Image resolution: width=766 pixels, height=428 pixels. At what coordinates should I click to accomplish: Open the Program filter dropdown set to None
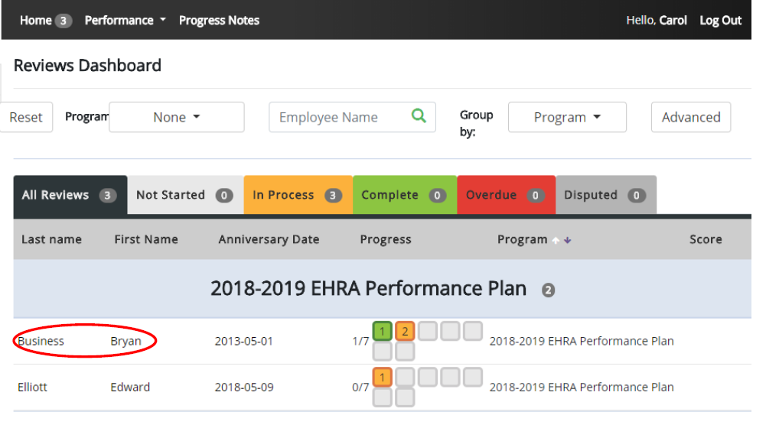coord(177,118)
